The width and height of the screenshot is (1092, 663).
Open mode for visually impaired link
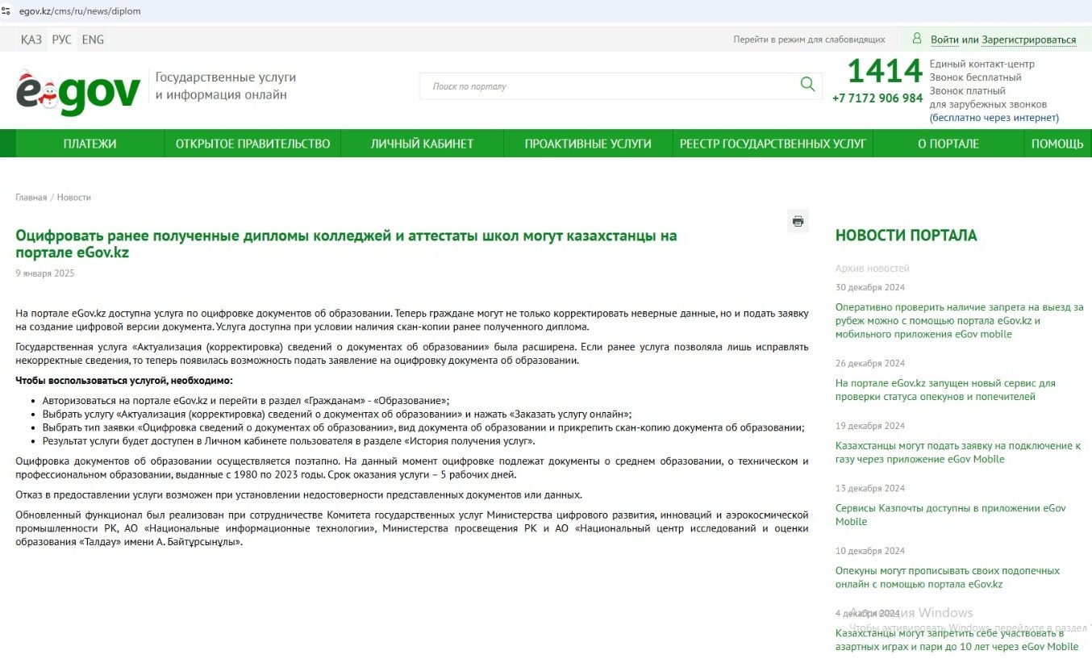(x=809, y=40)
